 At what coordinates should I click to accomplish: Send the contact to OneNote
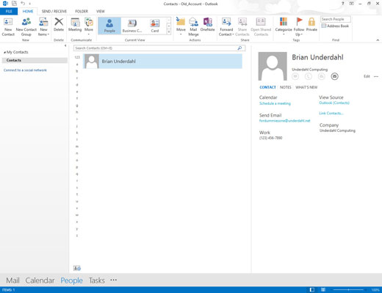pos(207,24)
